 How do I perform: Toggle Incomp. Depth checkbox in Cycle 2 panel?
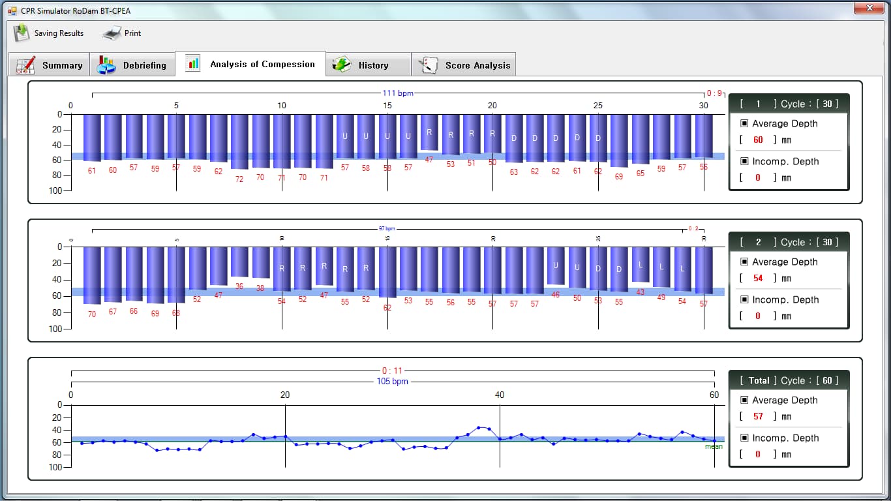pos(744,299)
